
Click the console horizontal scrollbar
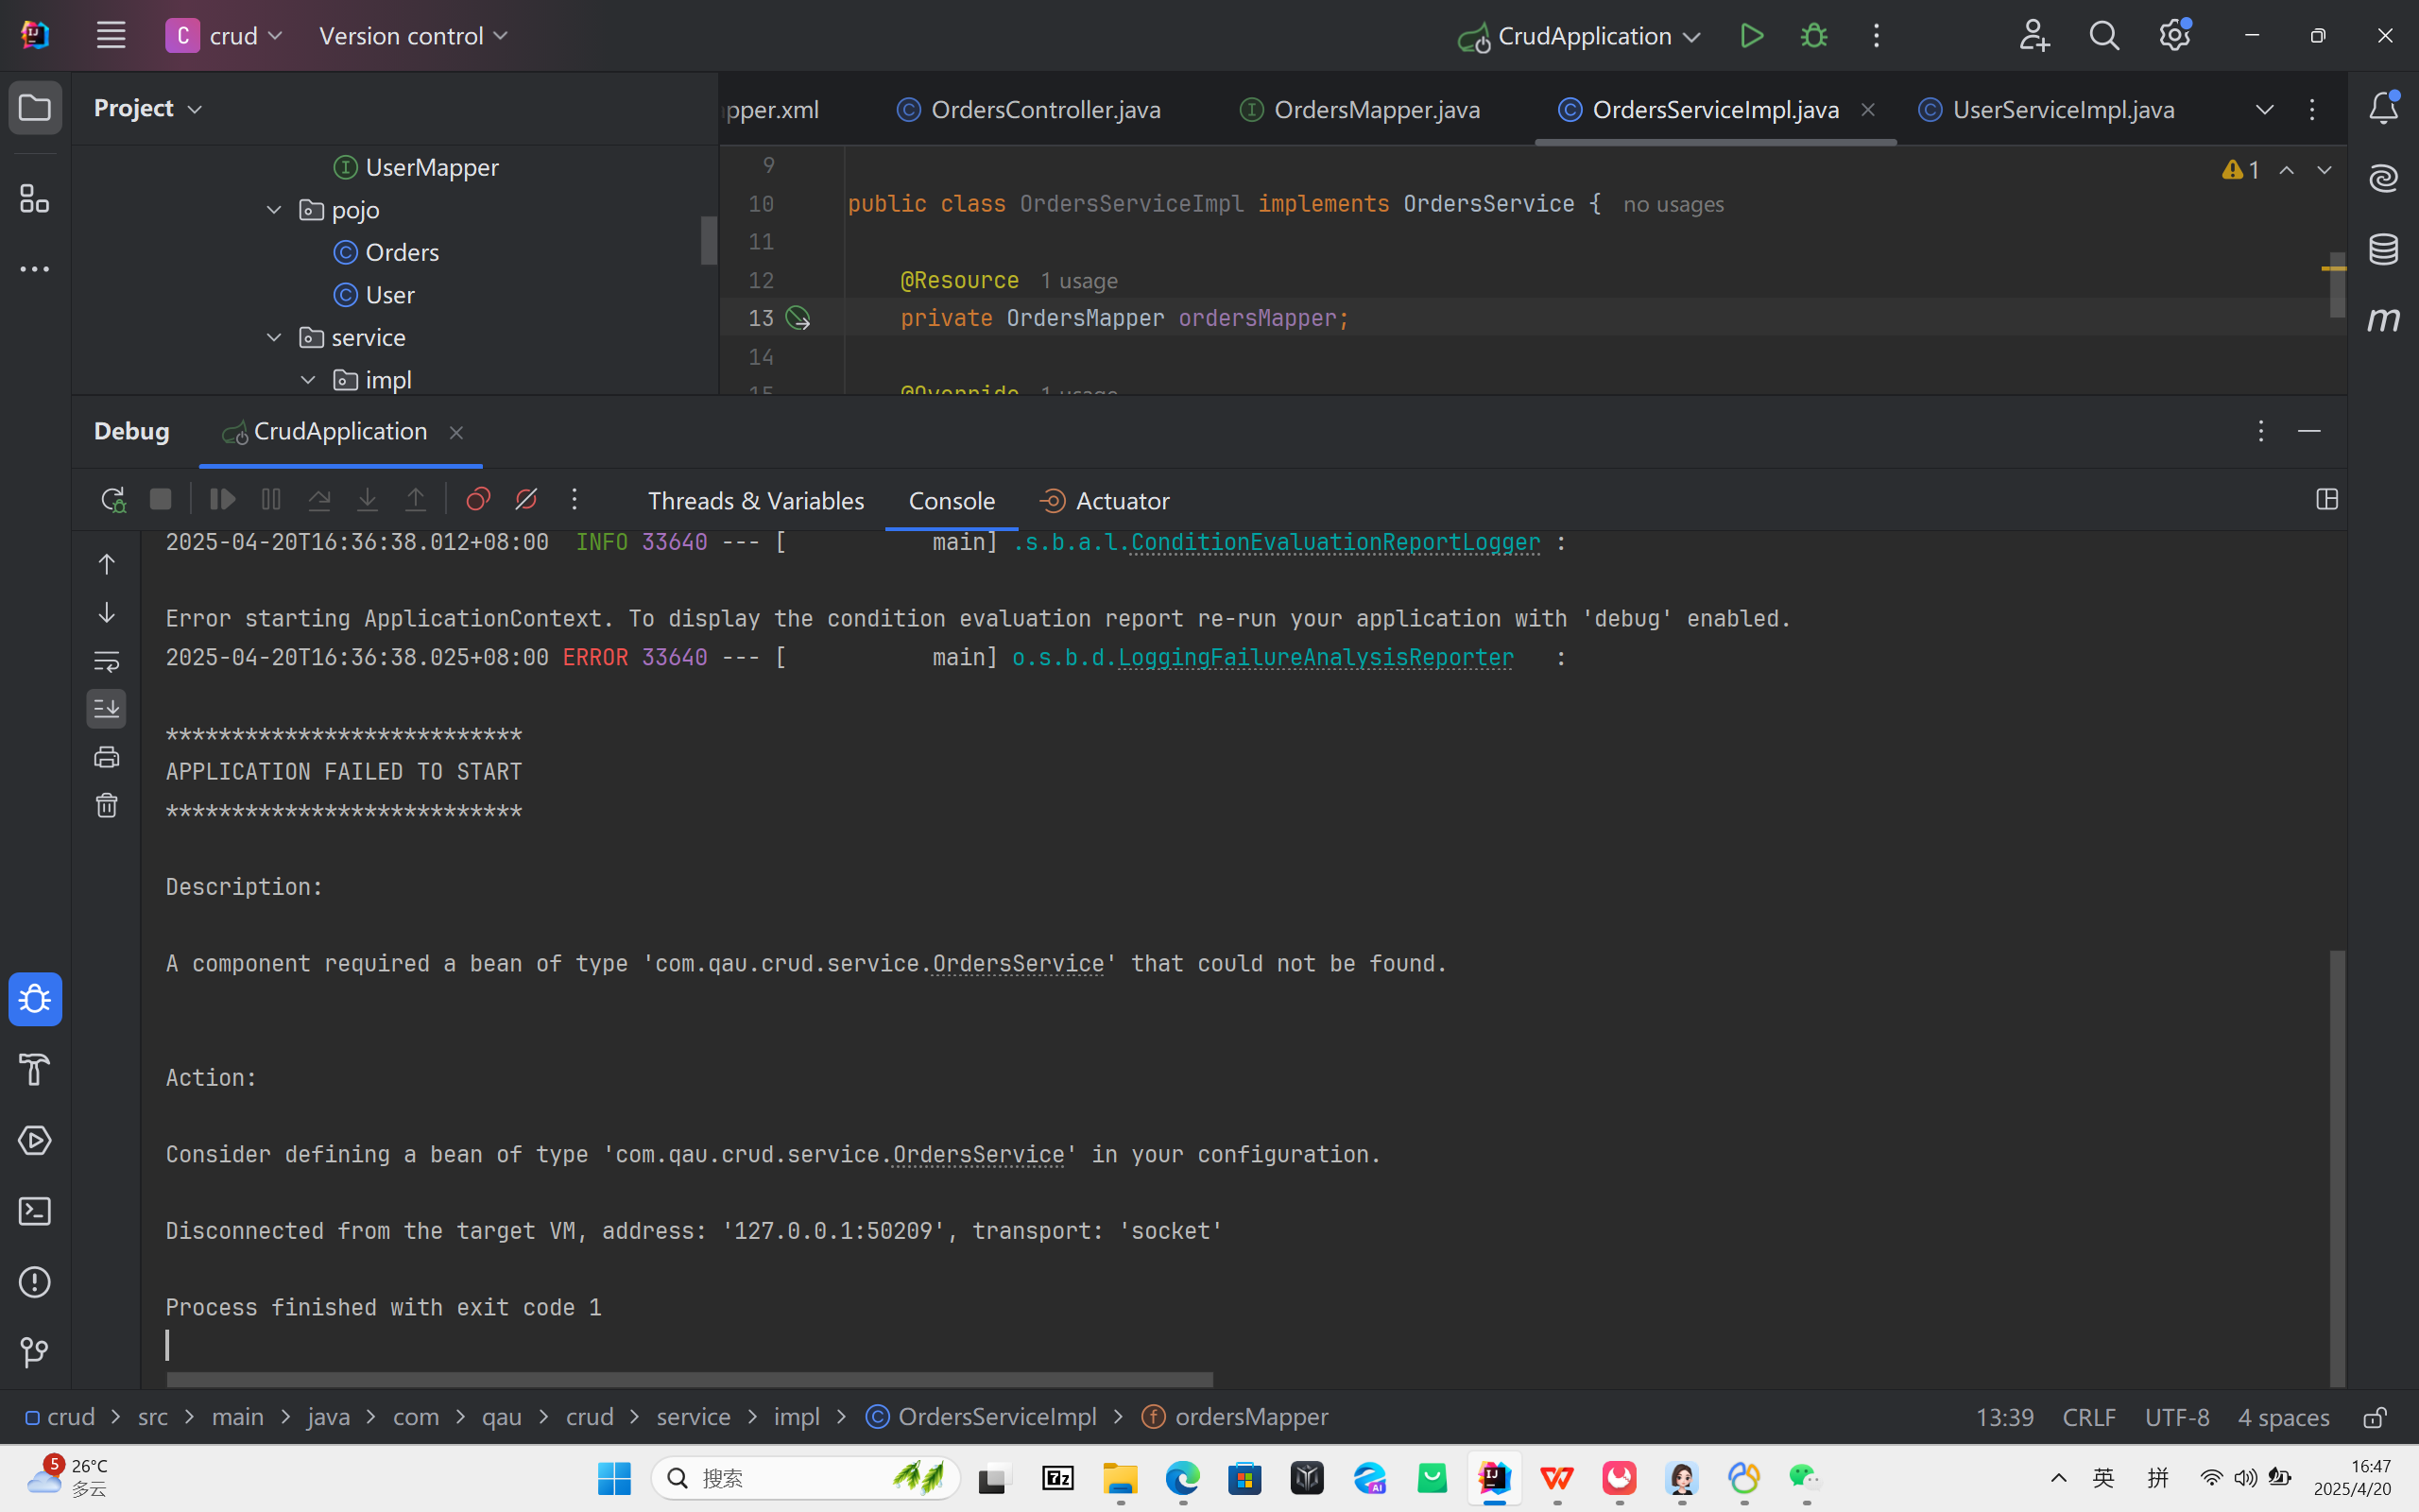690,1379
